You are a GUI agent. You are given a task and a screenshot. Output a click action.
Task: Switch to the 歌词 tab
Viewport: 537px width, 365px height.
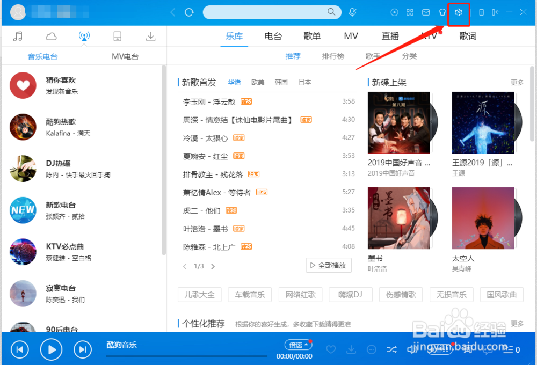[468, 36]
